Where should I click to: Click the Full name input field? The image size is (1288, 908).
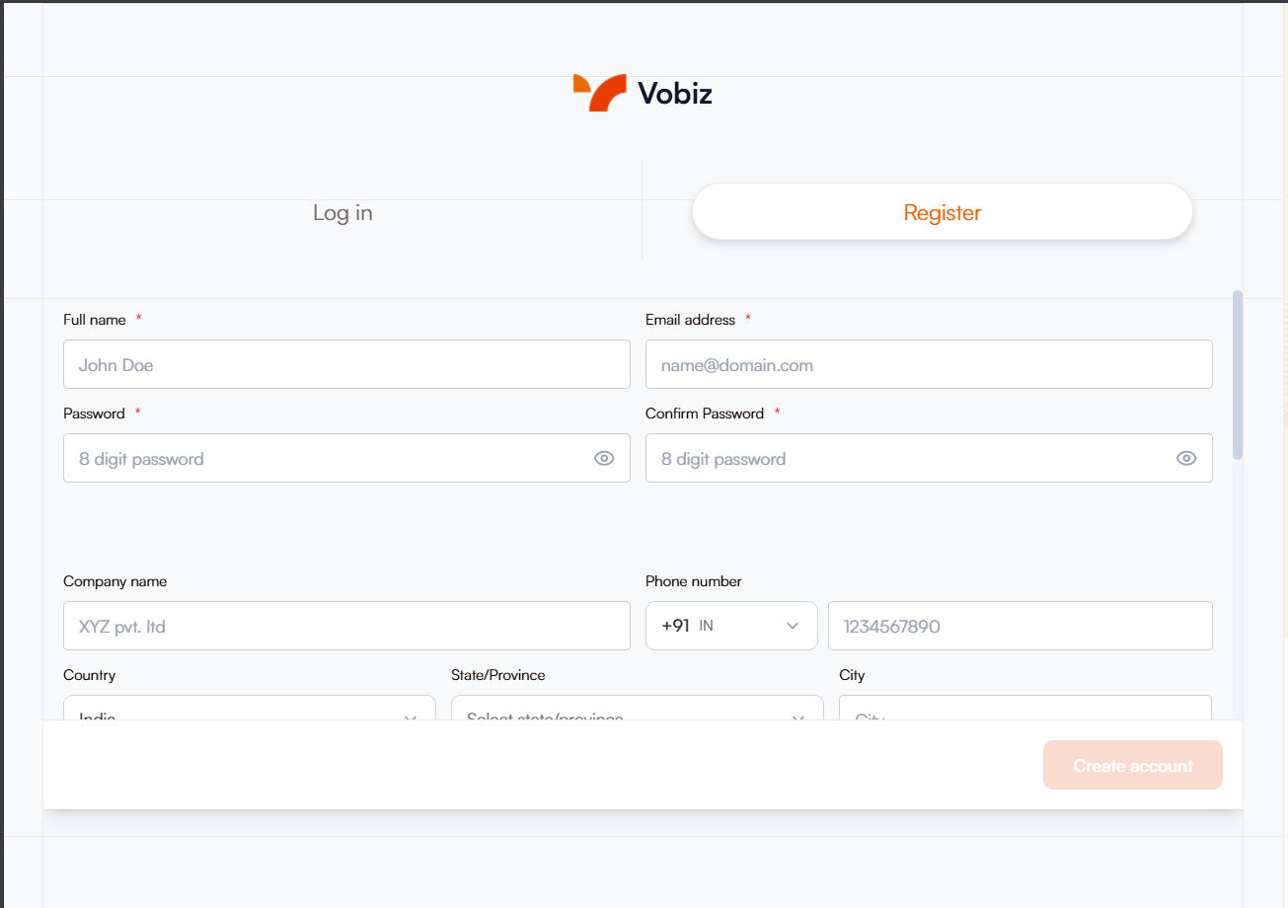(x=346, y=364)
